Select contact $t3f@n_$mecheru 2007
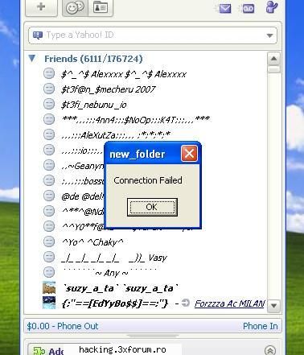304x355 pixels. pos(109,89)
